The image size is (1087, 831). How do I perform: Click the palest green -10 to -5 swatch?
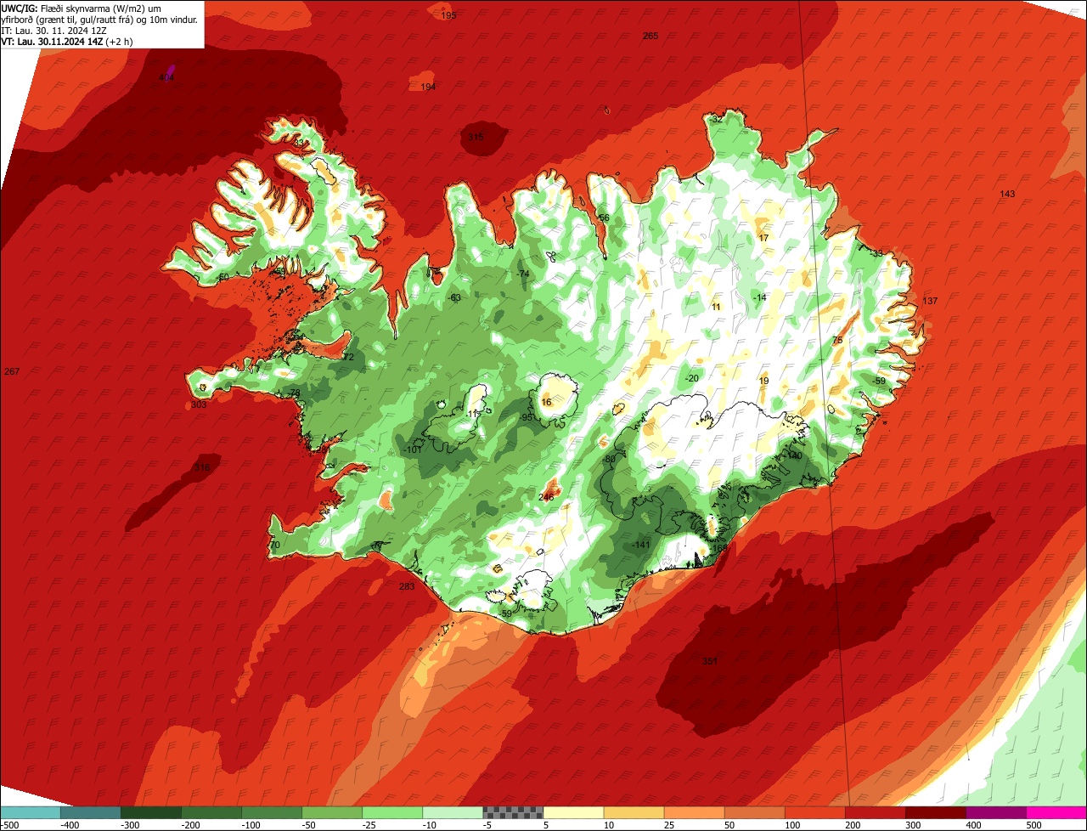pyautogui.click(x=453, y=812)
